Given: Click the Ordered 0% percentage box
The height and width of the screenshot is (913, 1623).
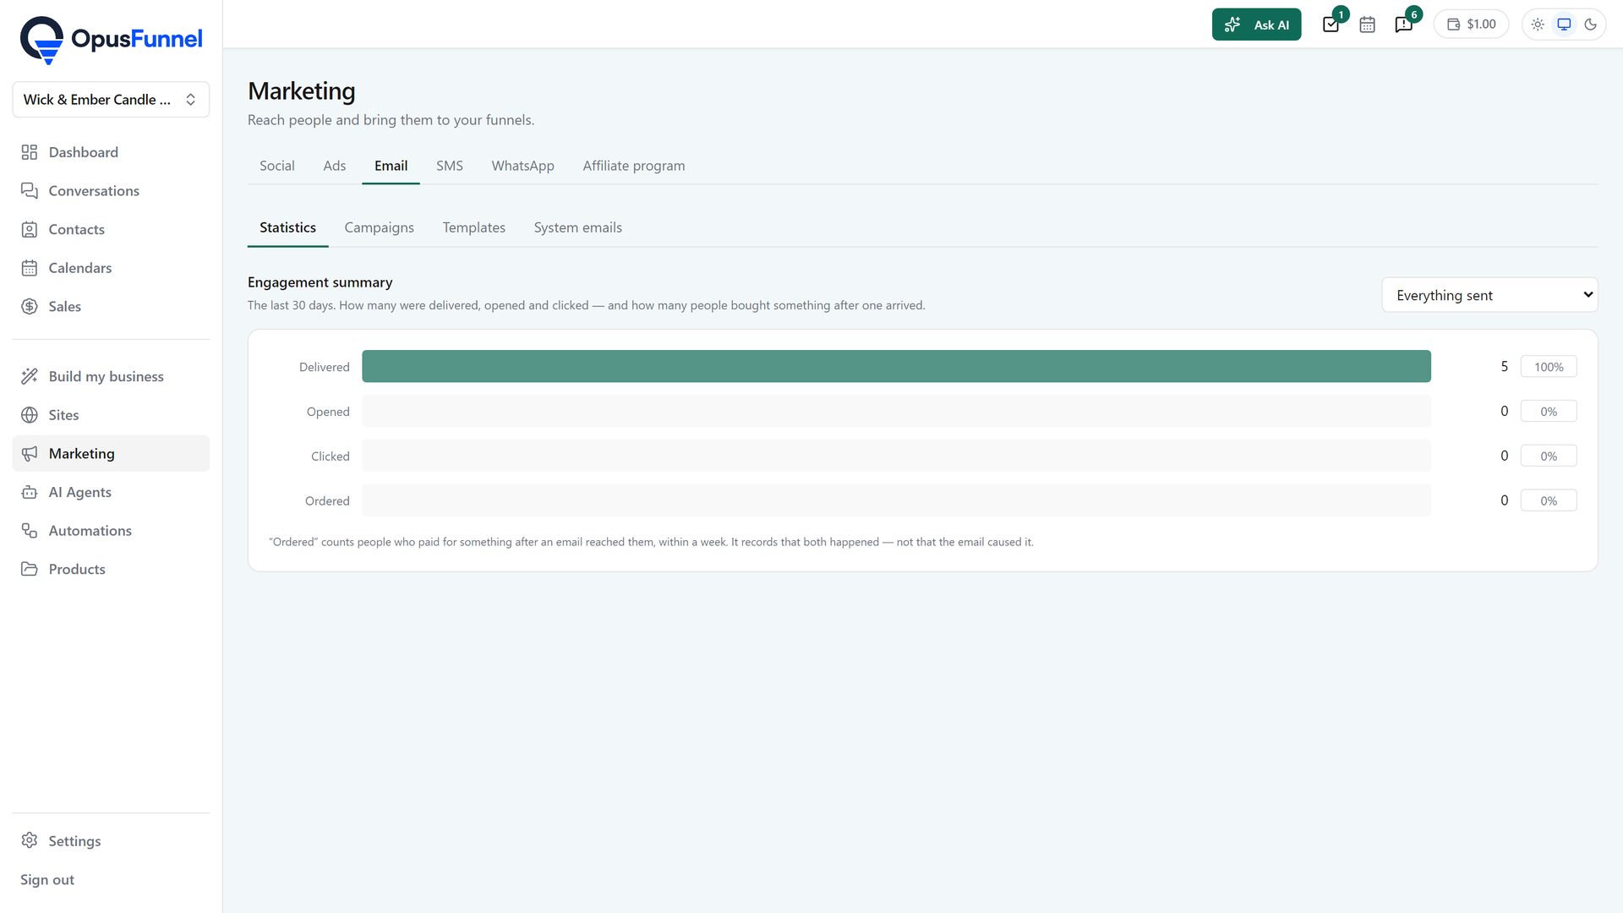Looking at the screenshot, I should (x=1549, y=500).
